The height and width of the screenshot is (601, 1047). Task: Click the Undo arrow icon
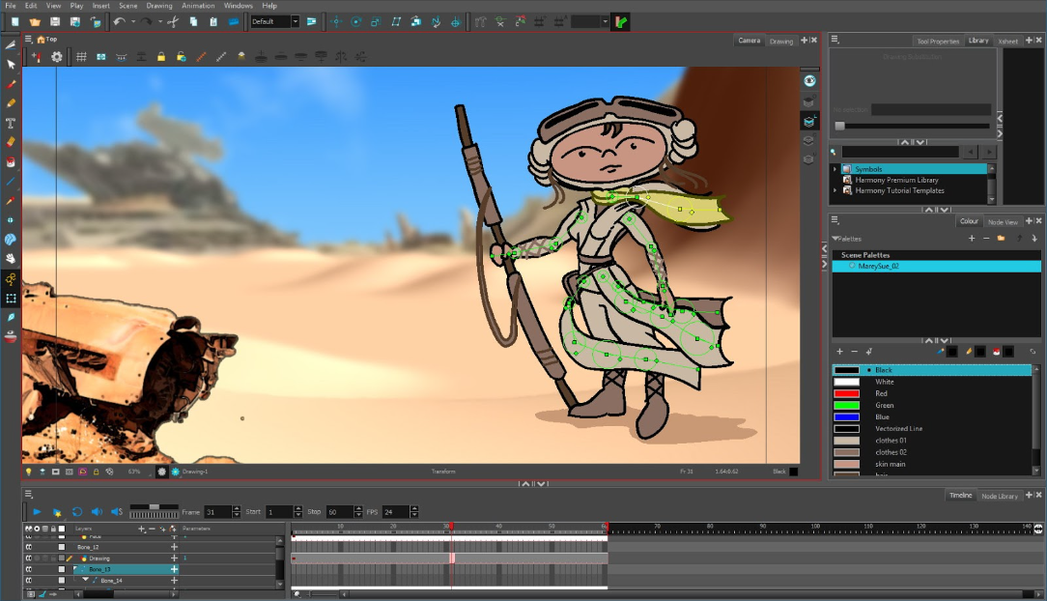[119, 22]
